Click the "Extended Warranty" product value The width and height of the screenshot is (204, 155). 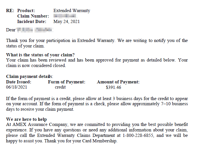(x=72, y=11)
